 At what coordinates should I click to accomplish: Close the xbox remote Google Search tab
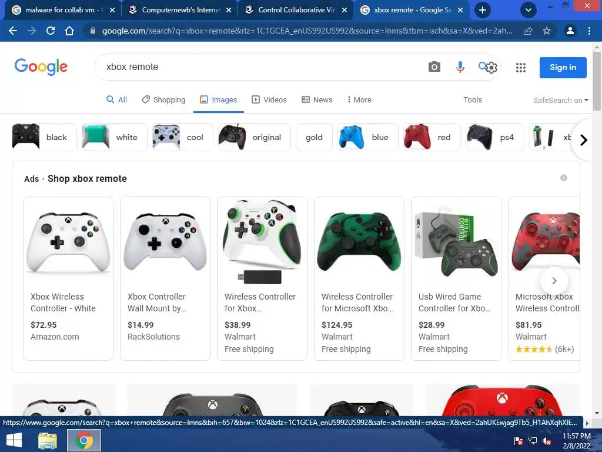[x=460, y=10]
